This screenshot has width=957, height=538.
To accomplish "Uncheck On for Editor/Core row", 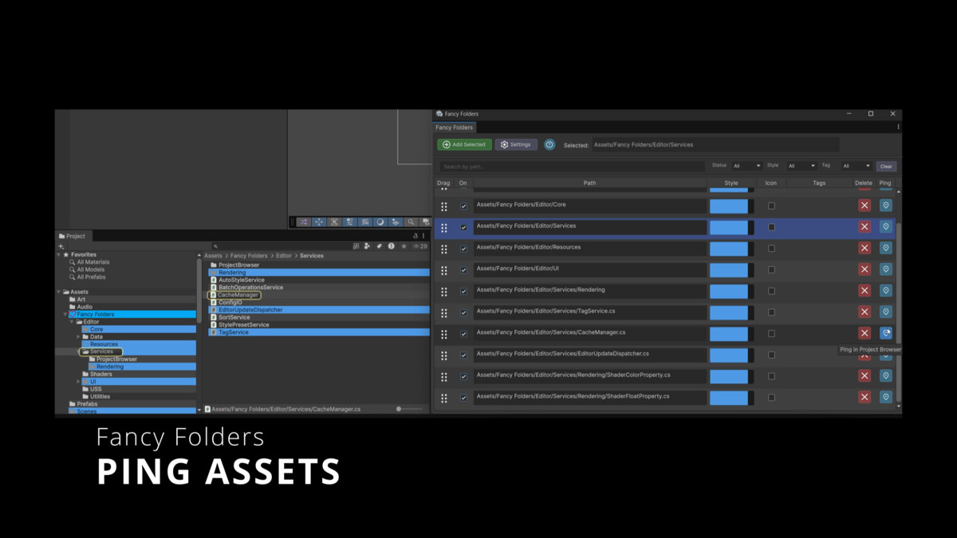I will click(463, 206).
